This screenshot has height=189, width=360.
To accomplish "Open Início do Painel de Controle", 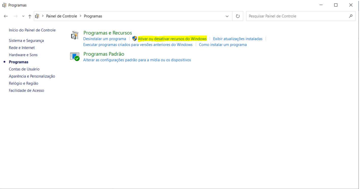I will [32, 30].
